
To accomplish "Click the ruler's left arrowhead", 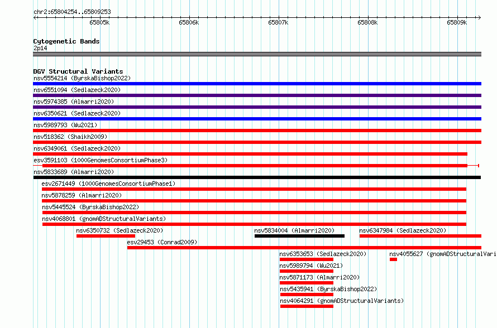I will 35,17.
